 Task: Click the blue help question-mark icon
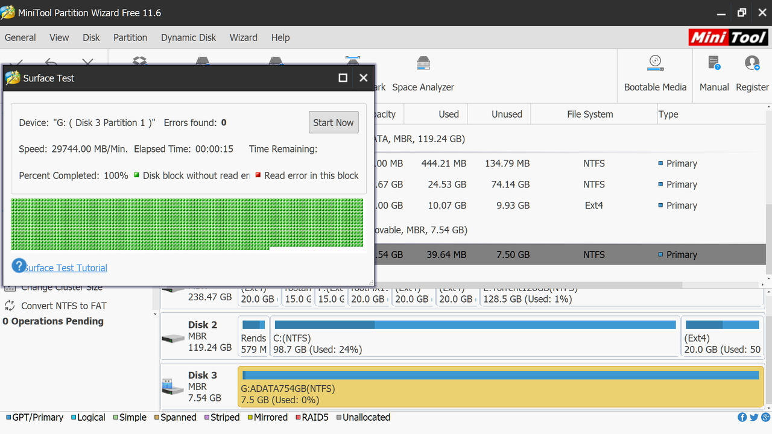pos(19,266)
